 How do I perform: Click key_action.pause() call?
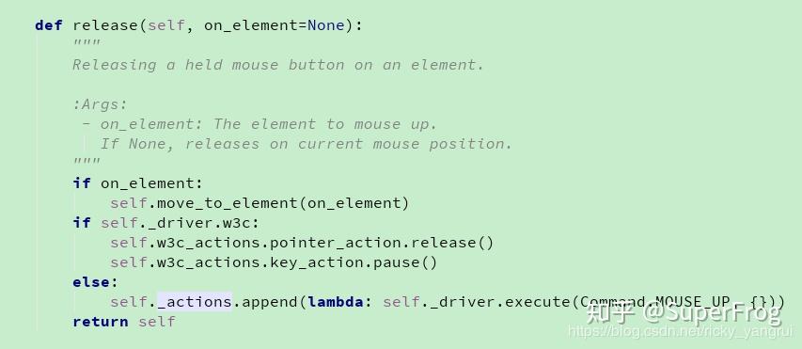click(x=354, y=262)
